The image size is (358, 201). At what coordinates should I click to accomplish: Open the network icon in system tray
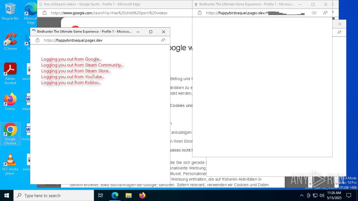[315, 195]
